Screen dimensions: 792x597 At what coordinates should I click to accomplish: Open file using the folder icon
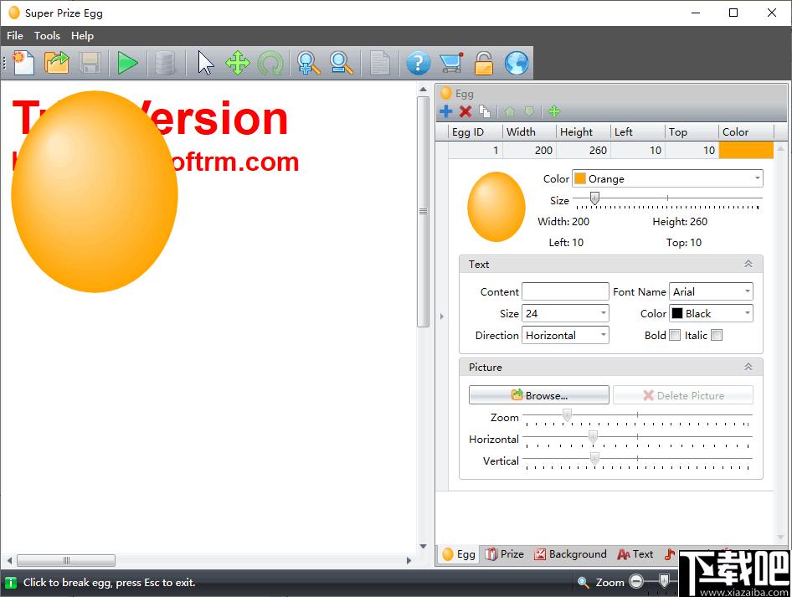tap(56, 63)
